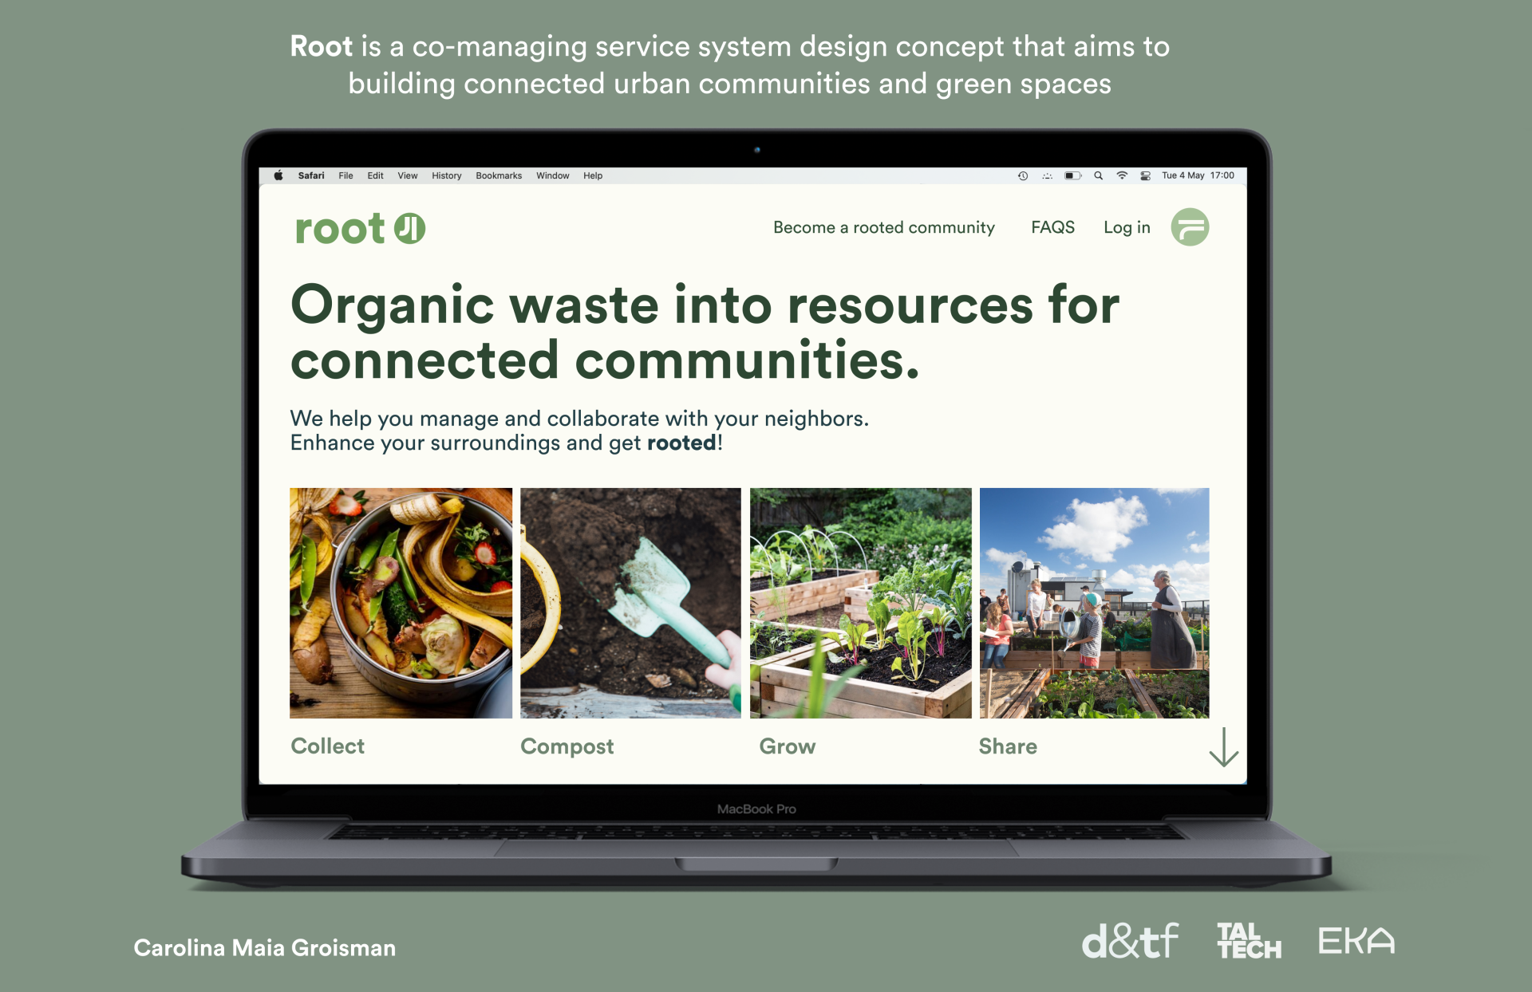Open the FAQS page link
This screenshot has height=992, width=1532.
(1052, 227)
